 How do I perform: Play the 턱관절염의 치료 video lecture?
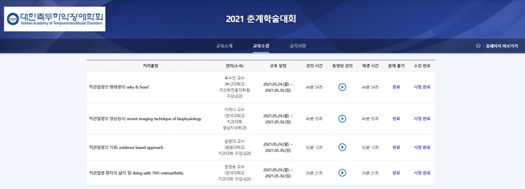[x=342, y=147]
